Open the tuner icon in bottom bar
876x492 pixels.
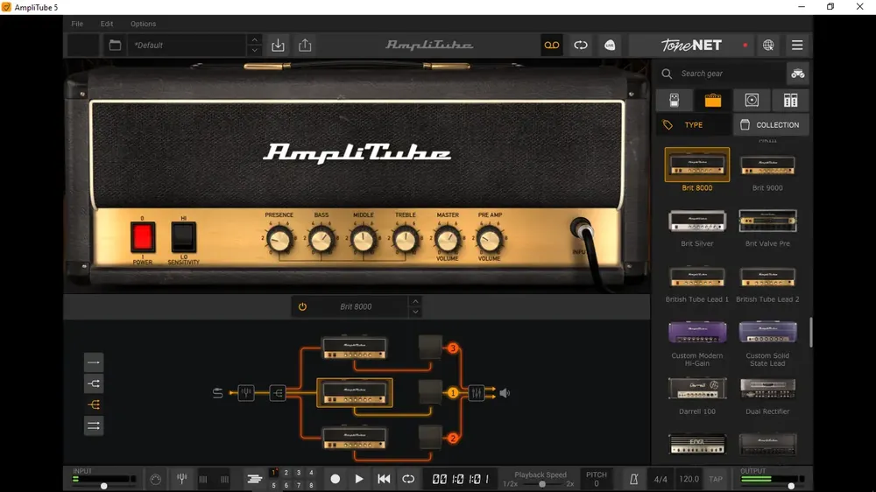coord(182,479)
